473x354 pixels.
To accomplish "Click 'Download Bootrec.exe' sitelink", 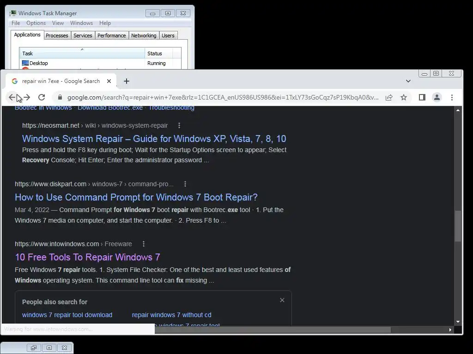I will (110, 108).
